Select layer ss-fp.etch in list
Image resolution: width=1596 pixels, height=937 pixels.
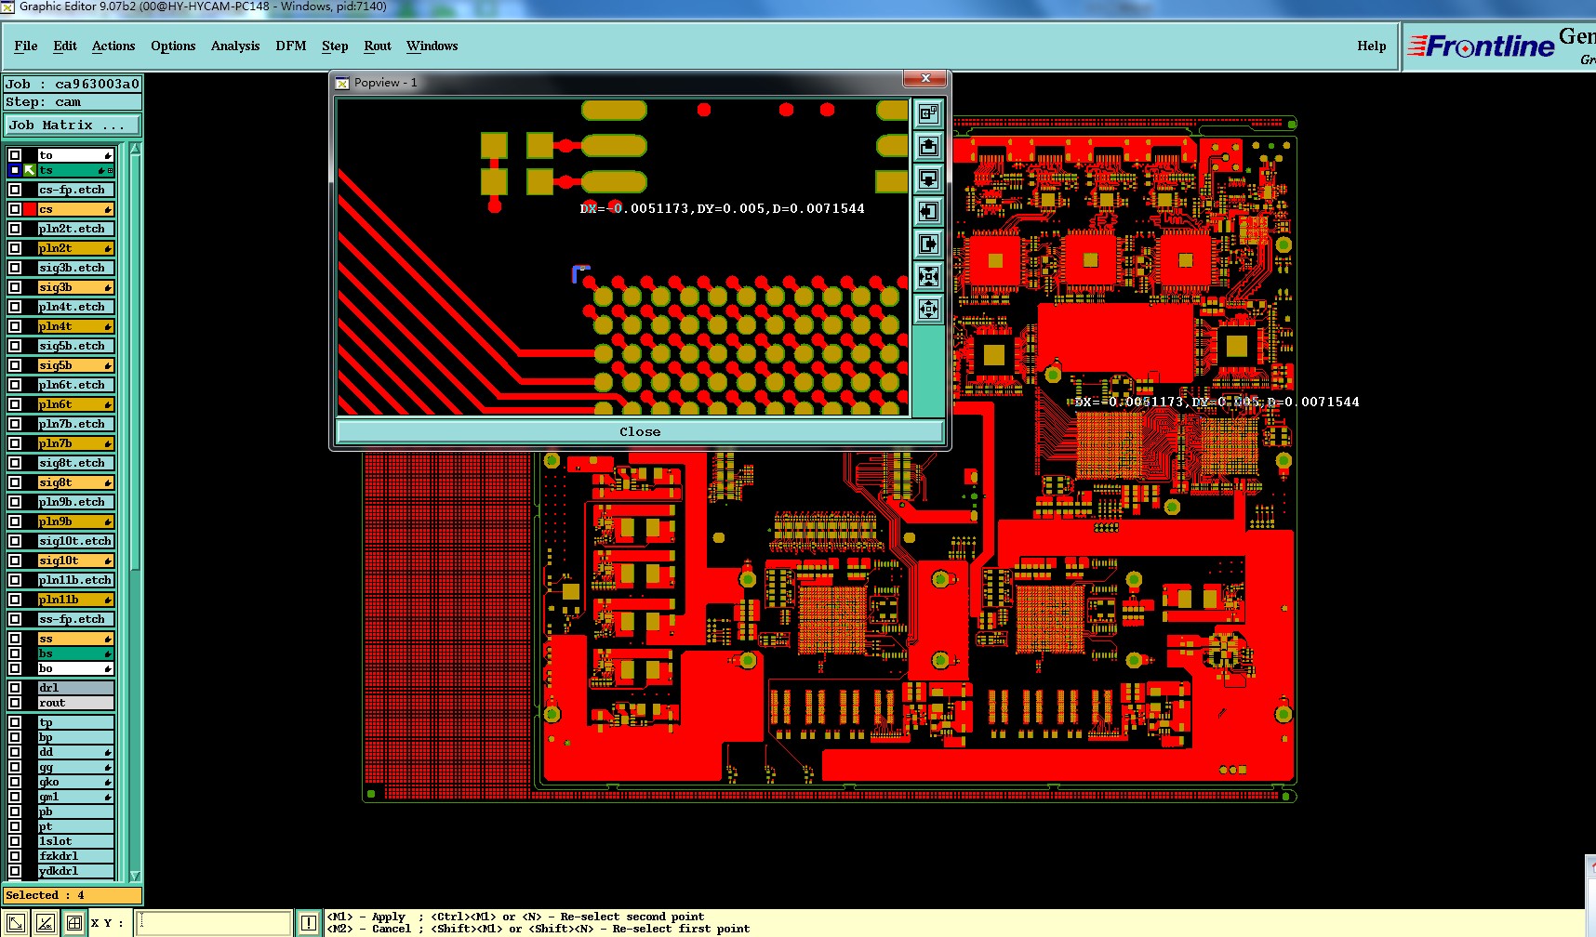pos(75,619)
